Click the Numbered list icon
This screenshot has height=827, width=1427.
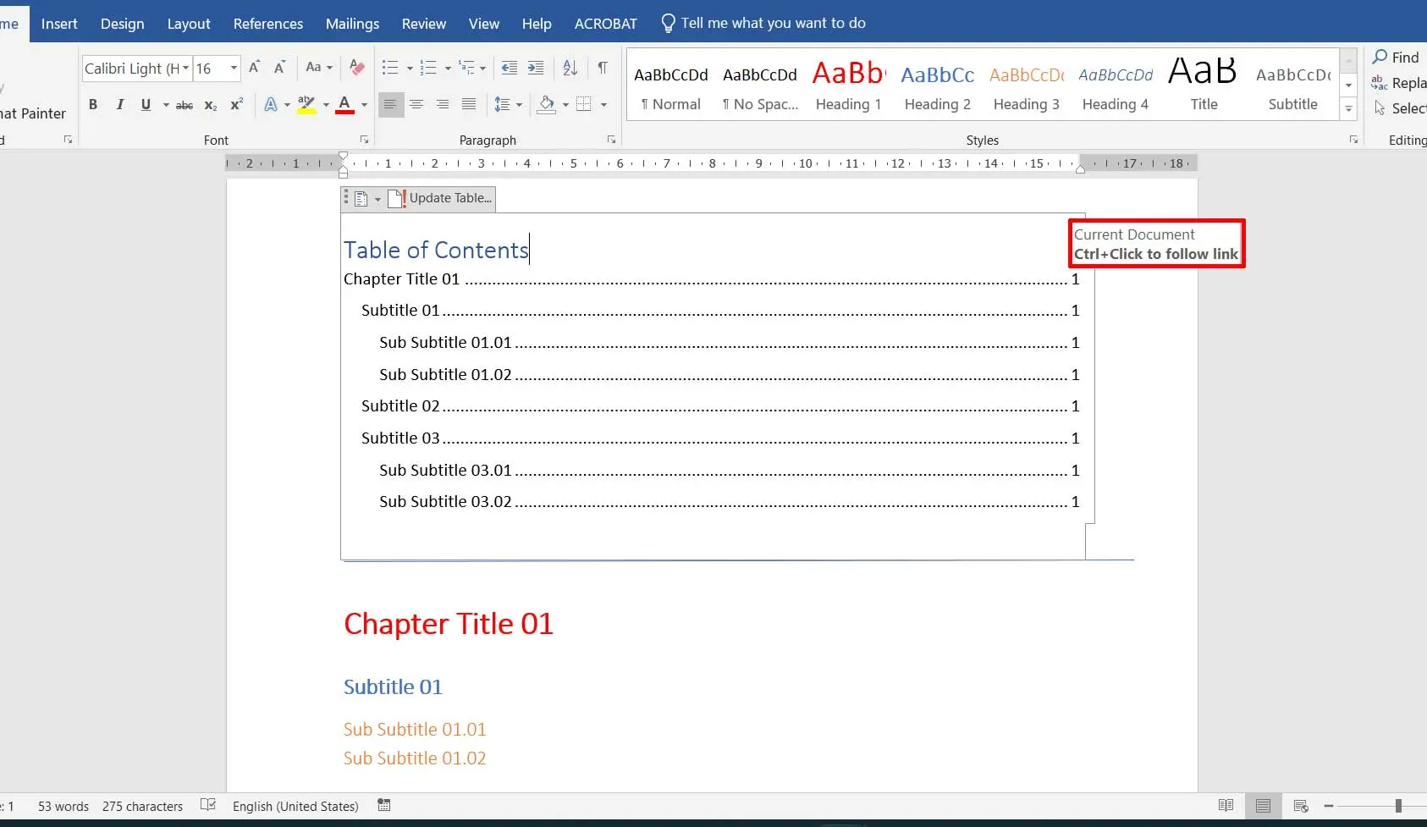428,68
